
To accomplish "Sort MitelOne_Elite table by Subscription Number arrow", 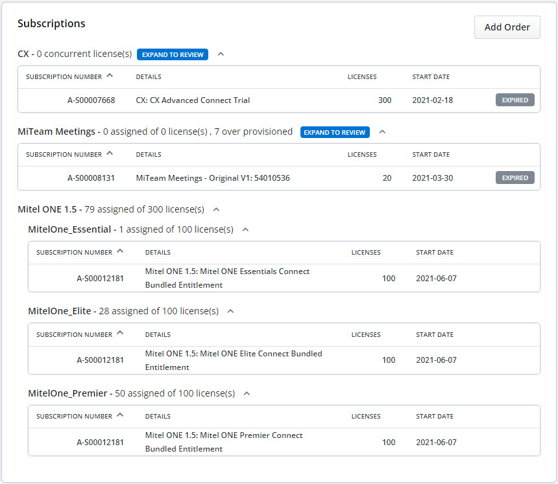I will [120, 333].
